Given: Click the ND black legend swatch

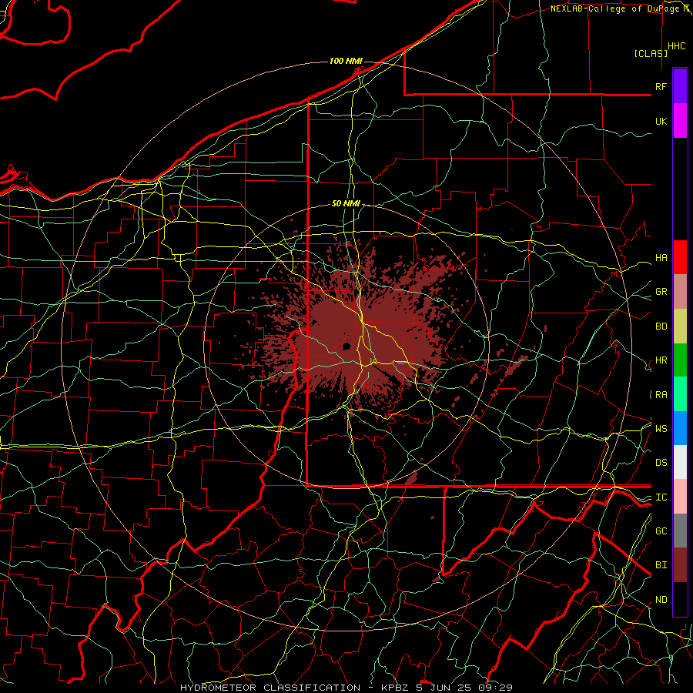Looking at the screenshot, I should click(x=680, y=599).
